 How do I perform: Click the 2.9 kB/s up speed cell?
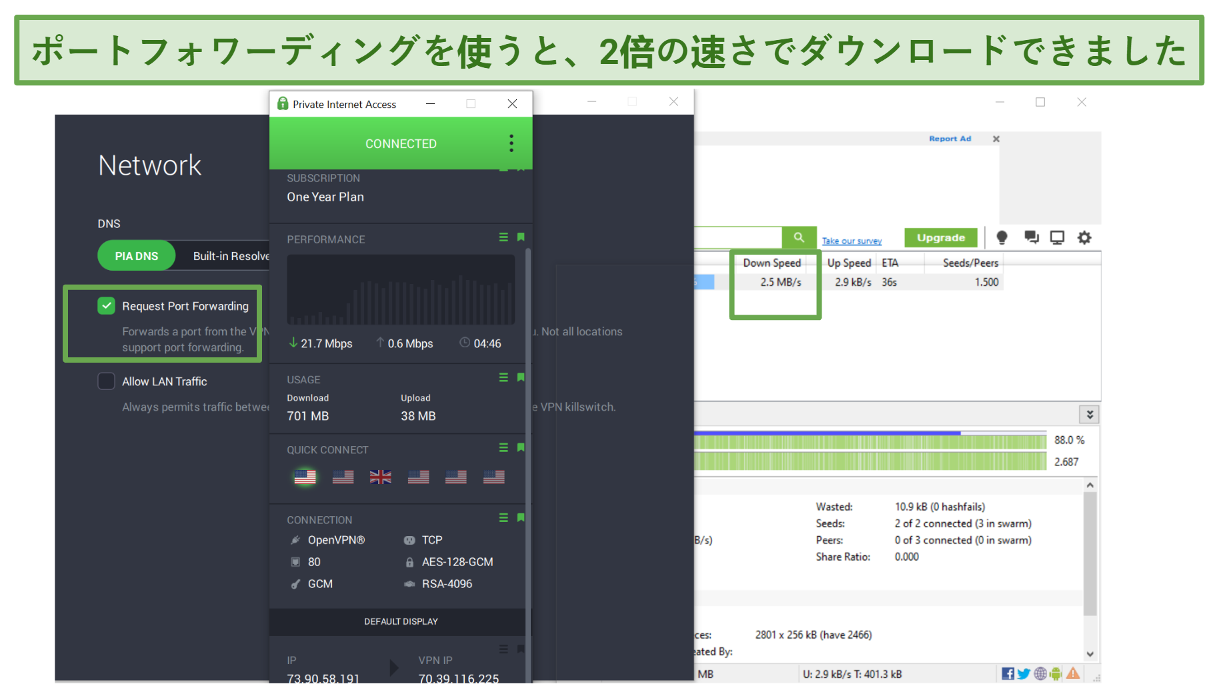tap(853, 282)
